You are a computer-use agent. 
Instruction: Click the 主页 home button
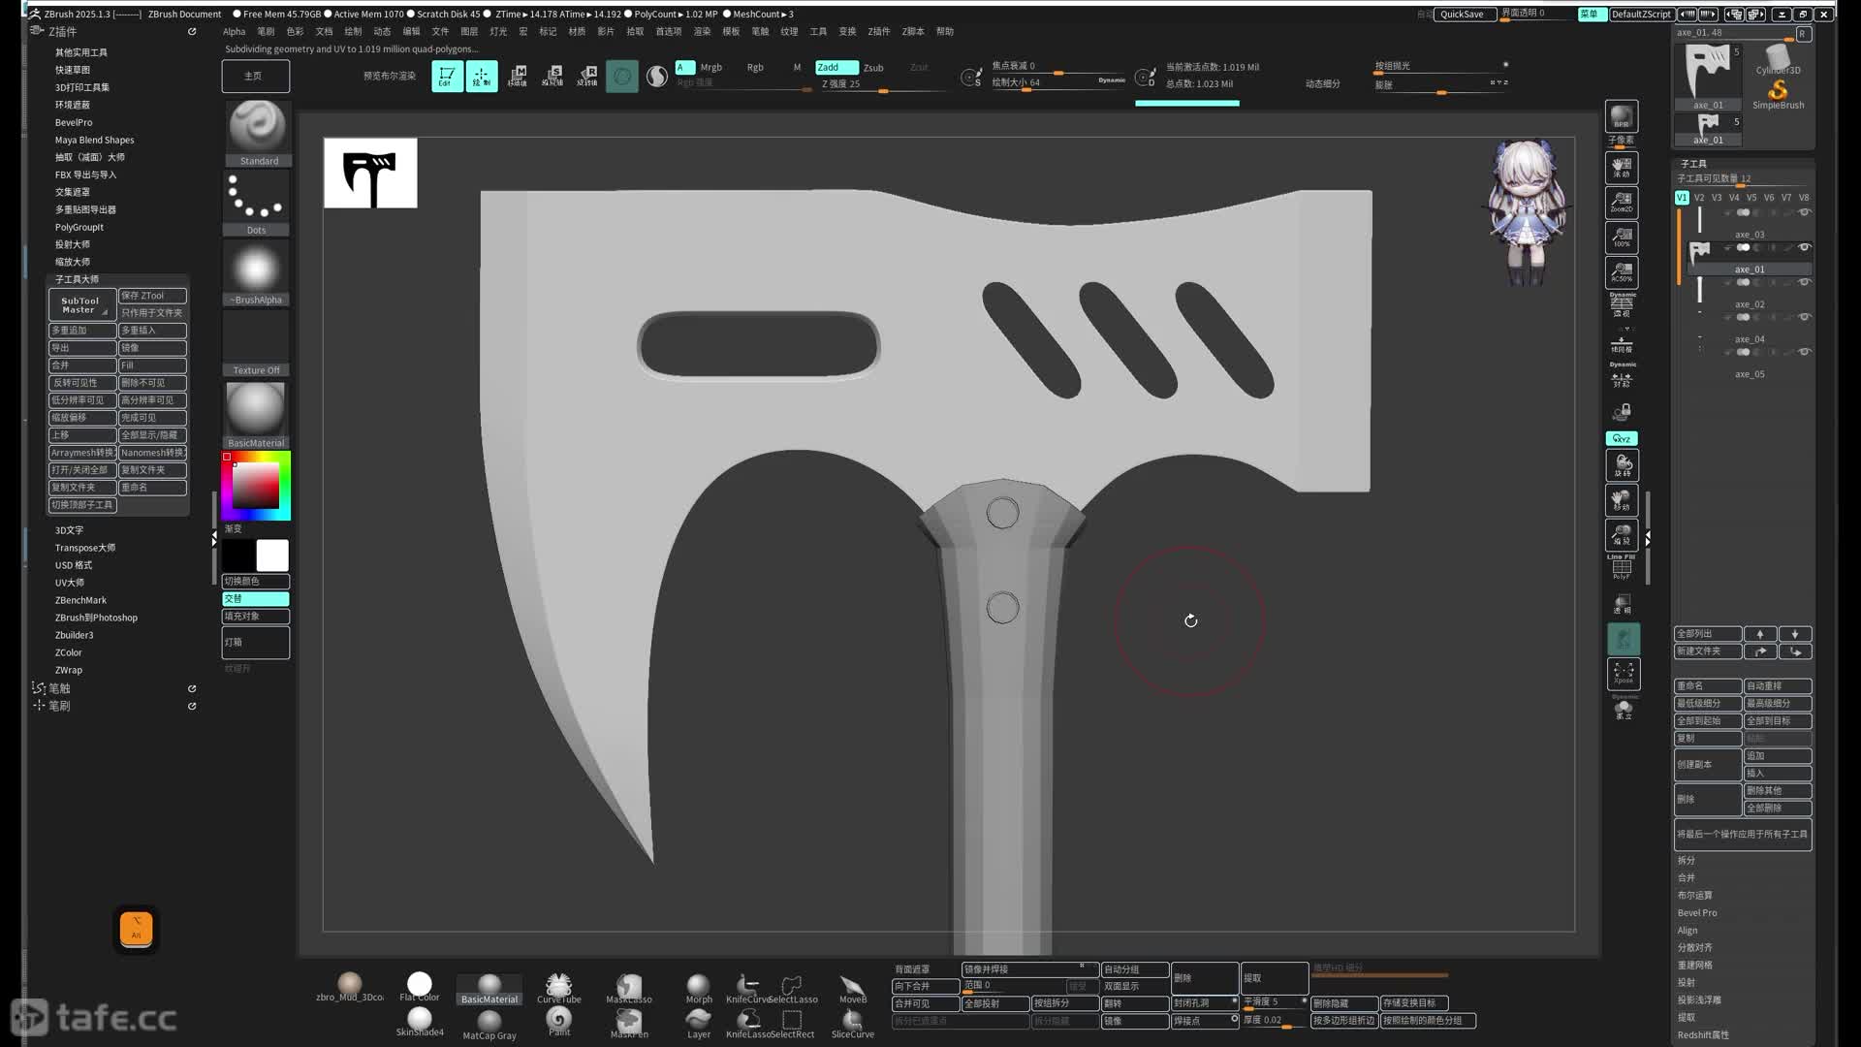pos(255,76)
